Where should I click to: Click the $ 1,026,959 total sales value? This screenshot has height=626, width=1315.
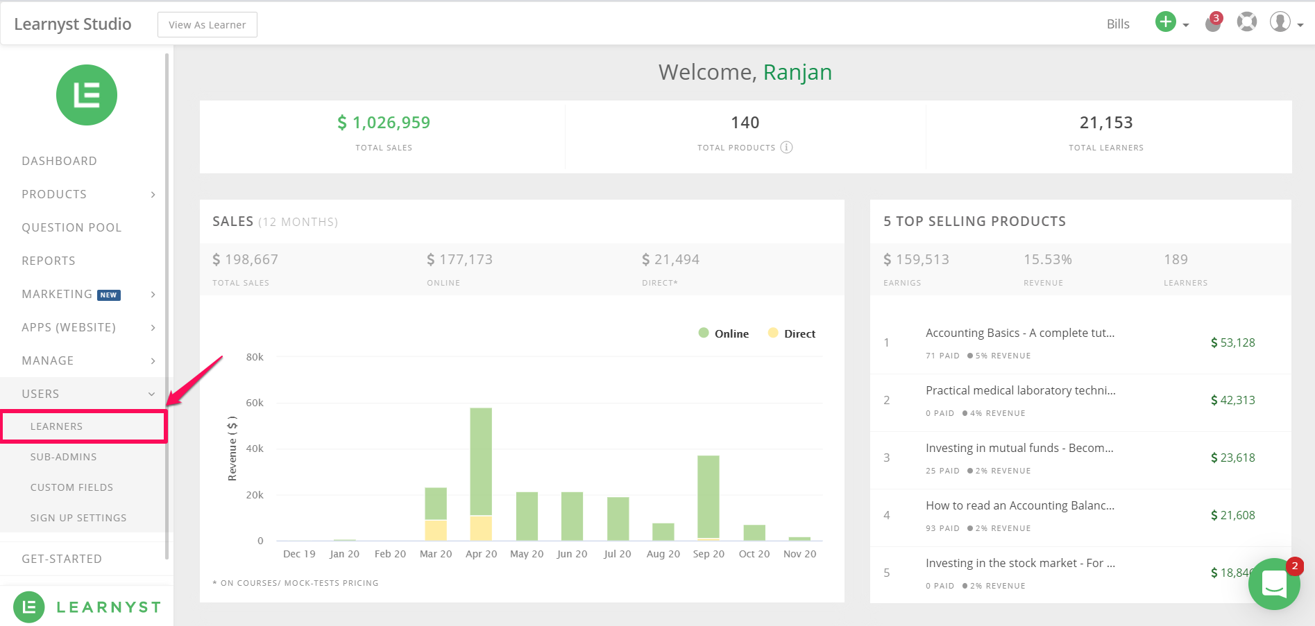384,123
